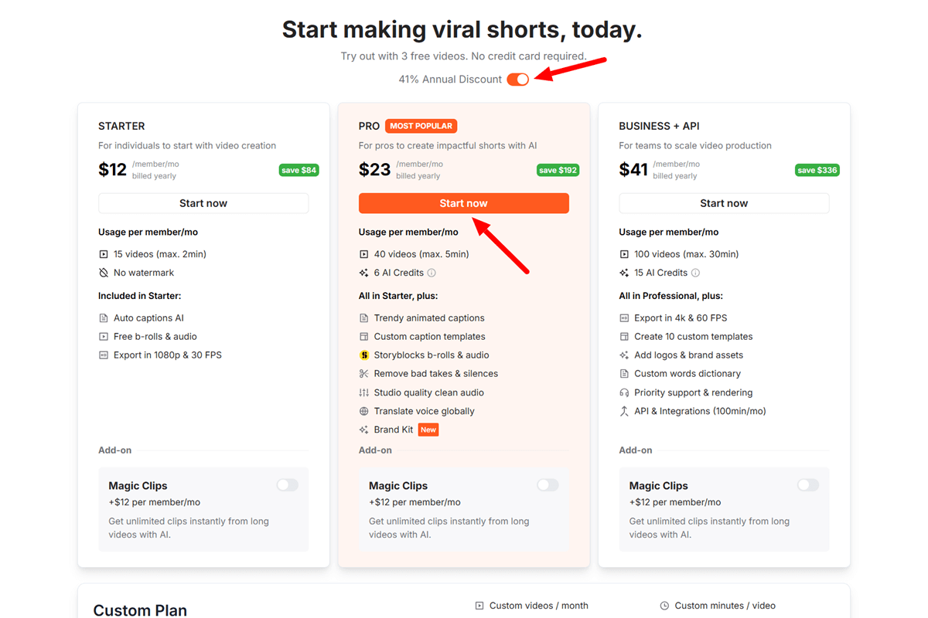Click the API & Integrations icon
Viewport: 928px width, 618px height.
[624, 412]
